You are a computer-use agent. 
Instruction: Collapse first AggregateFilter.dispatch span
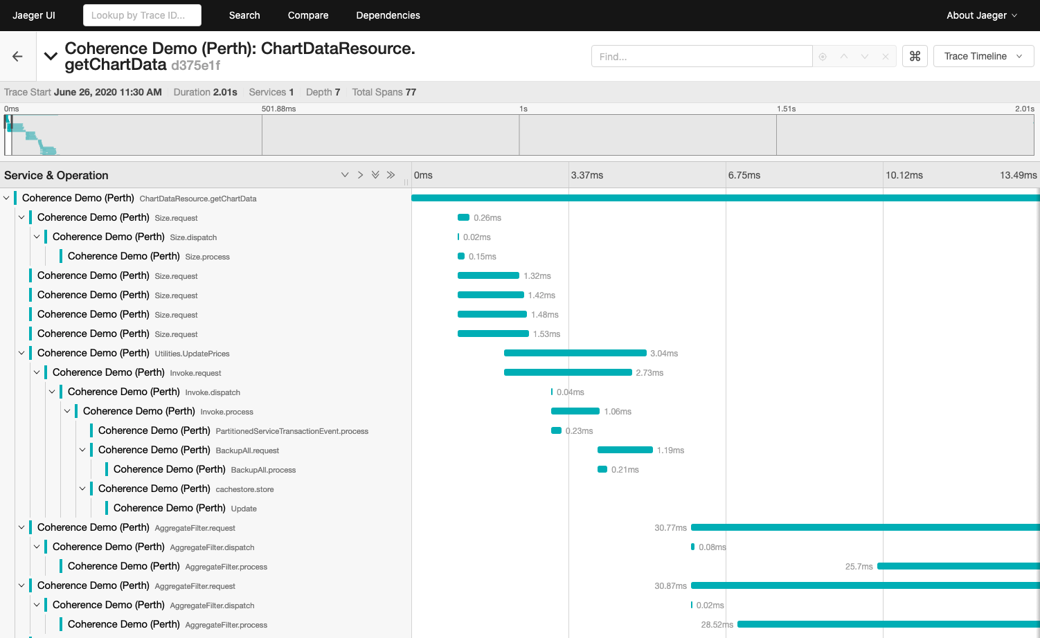37,547
